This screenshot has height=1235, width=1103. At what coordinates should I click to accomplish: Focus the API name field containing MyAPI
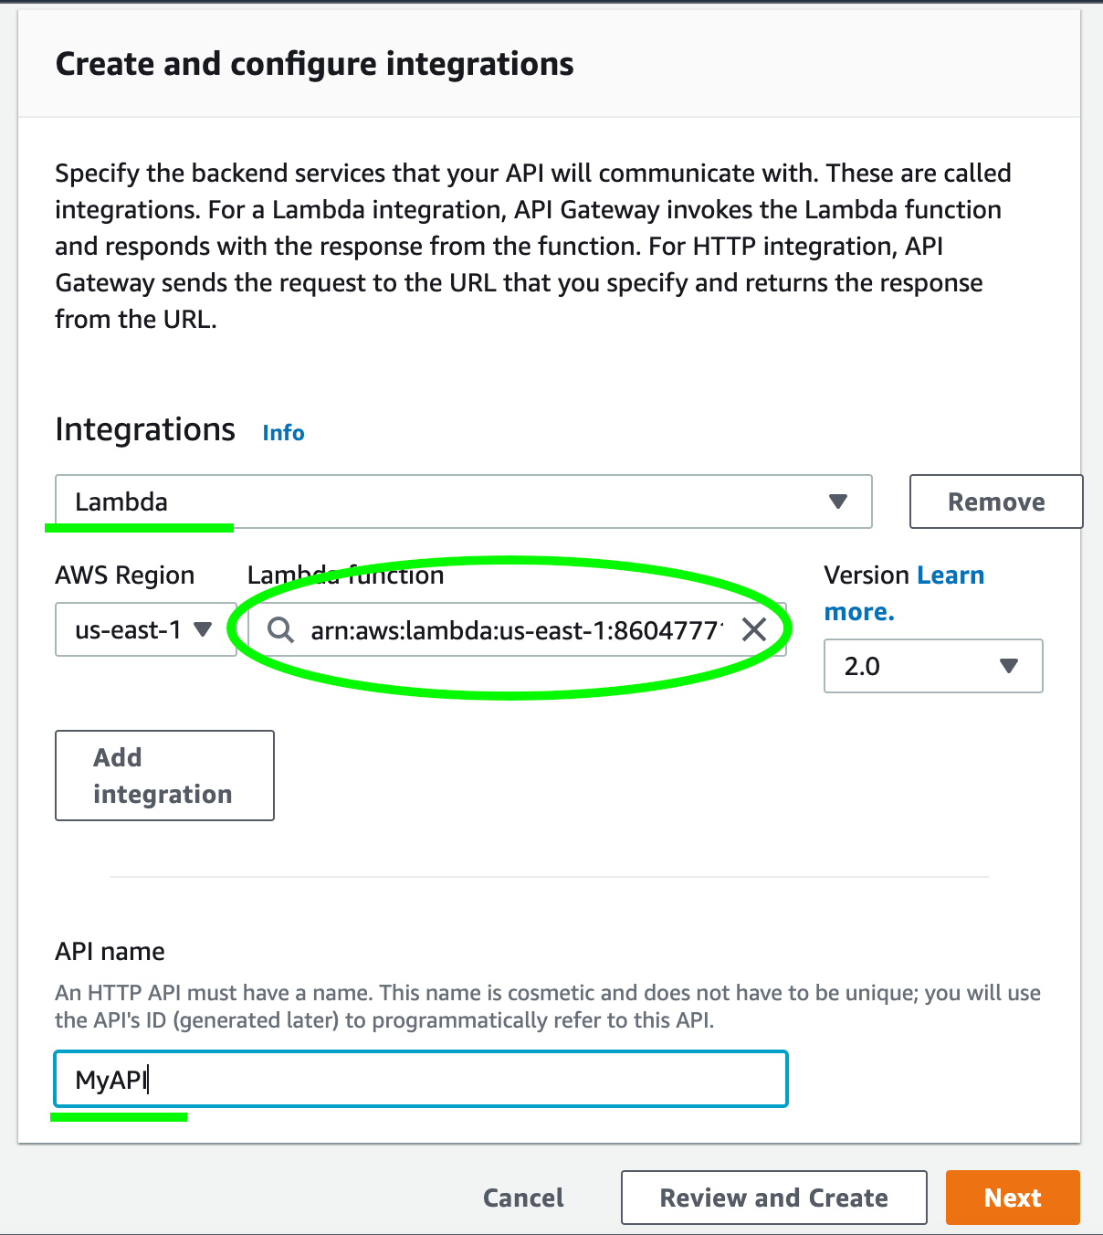tap(420, 1080)
